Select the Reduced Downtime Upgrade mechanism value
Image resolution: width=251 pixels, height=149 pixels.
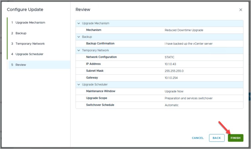(x=184, y=30)
